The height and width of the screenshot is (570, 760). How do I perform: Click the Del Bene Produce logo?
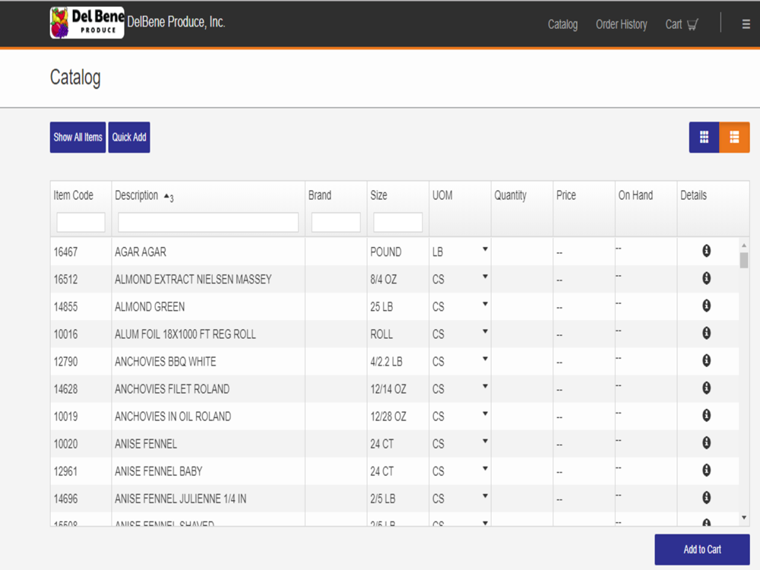pos(87,23)
